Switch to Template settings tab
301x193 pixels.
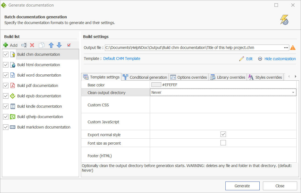101,77
